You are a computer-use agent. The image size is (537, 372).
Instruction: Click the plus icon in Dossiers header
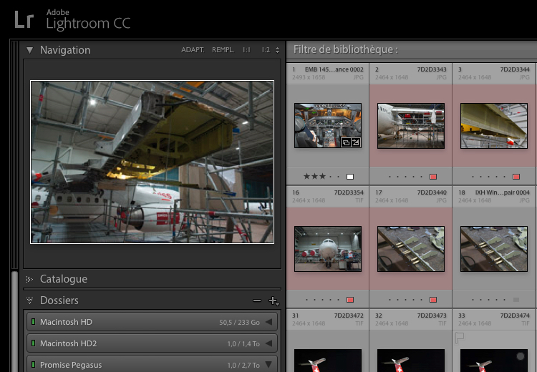(x=272, y=301)
